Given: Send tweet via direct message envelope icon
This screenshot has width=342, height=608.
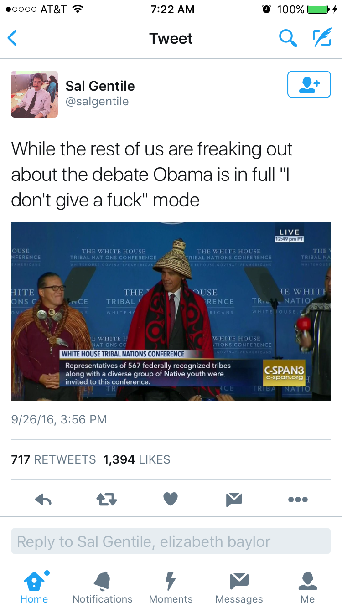Looking at the screenshot, I should tap(234, 500).
